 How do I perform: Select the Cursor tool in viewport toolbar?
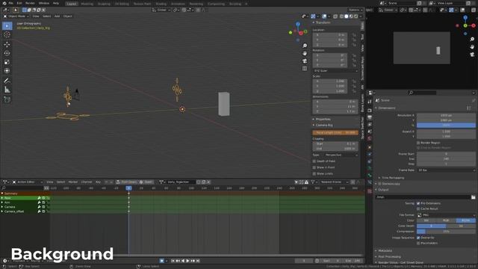pyautogui.click(x=7, y=34)
